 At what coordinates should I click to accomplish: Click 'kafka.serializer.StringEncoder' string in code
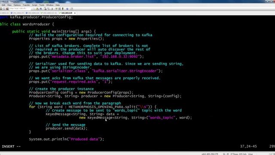pyautogui.click(x=125, y=71)
